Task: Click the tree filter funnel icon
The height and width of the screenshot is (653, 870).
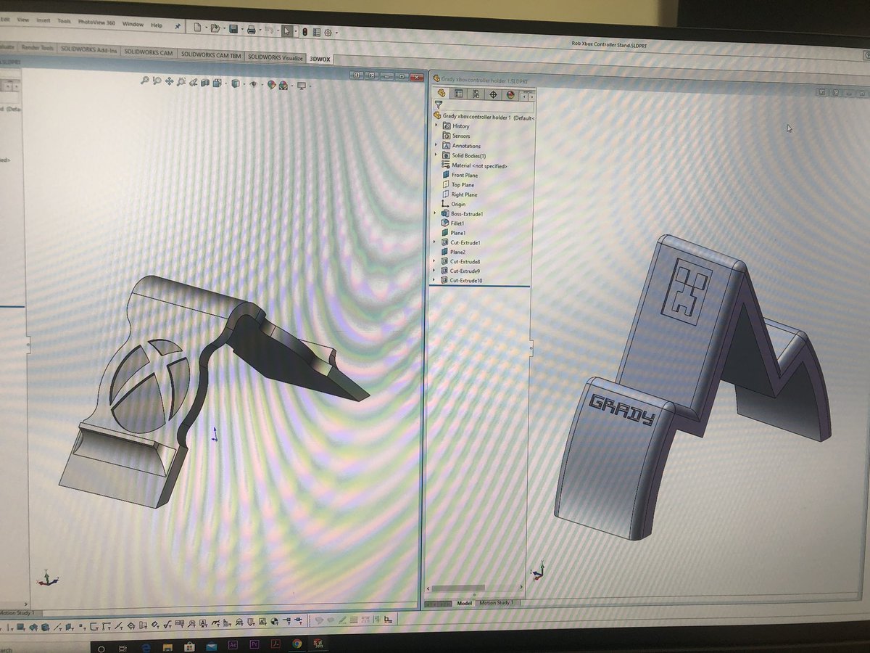Action: coord(439,104)
